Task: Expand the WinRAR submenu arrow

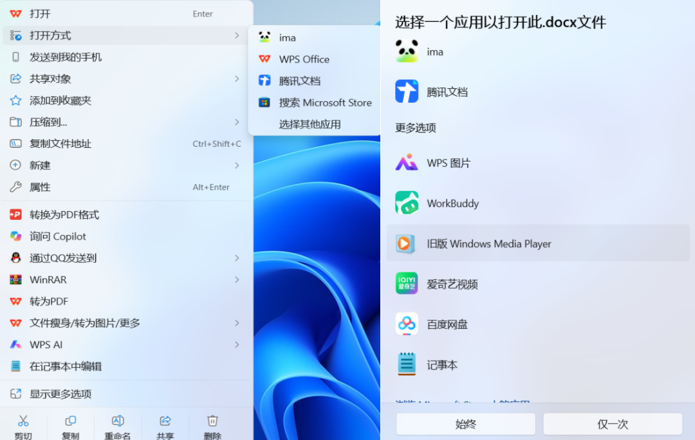Action: pos(237,280)
